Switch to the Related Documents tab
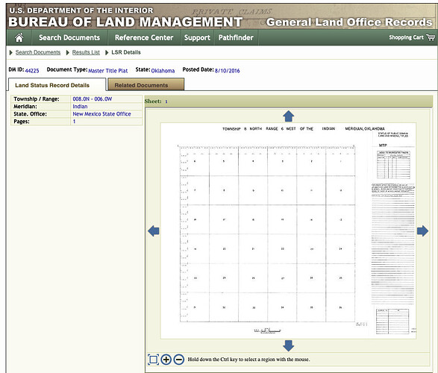The width and height of the screenshot is (438, 373). tap(146, 84)
